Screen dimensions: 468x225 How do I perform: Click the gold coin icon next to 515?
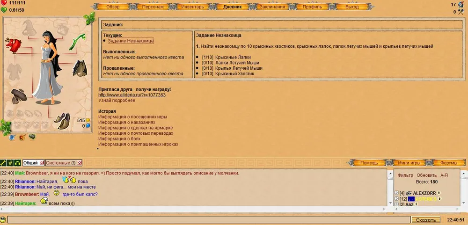88,120
